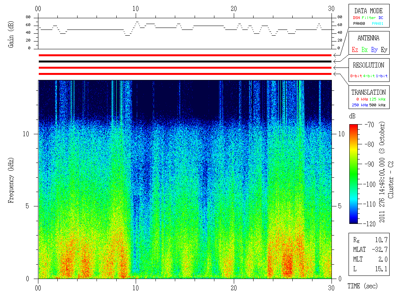The width and height of the screenshot is (397, 298).
Task: Click the RESOLUTION legend title
Action: [368, 65]
